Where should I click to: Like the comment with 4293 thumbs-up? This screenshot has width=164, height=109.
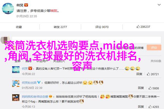click(x=154, y=107)
